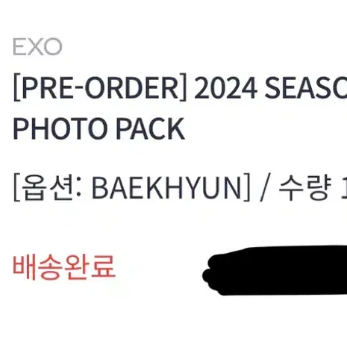
Task: Open the EXO artist label
Action: [37, 47]
